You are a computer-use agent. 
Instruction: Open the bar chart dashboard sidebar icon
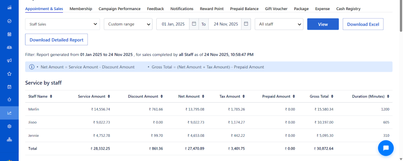click(x=9, y=7)
